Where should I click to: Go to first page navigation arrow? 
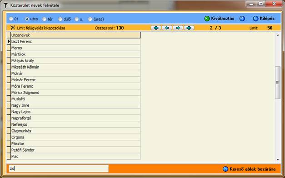[156, 28]
